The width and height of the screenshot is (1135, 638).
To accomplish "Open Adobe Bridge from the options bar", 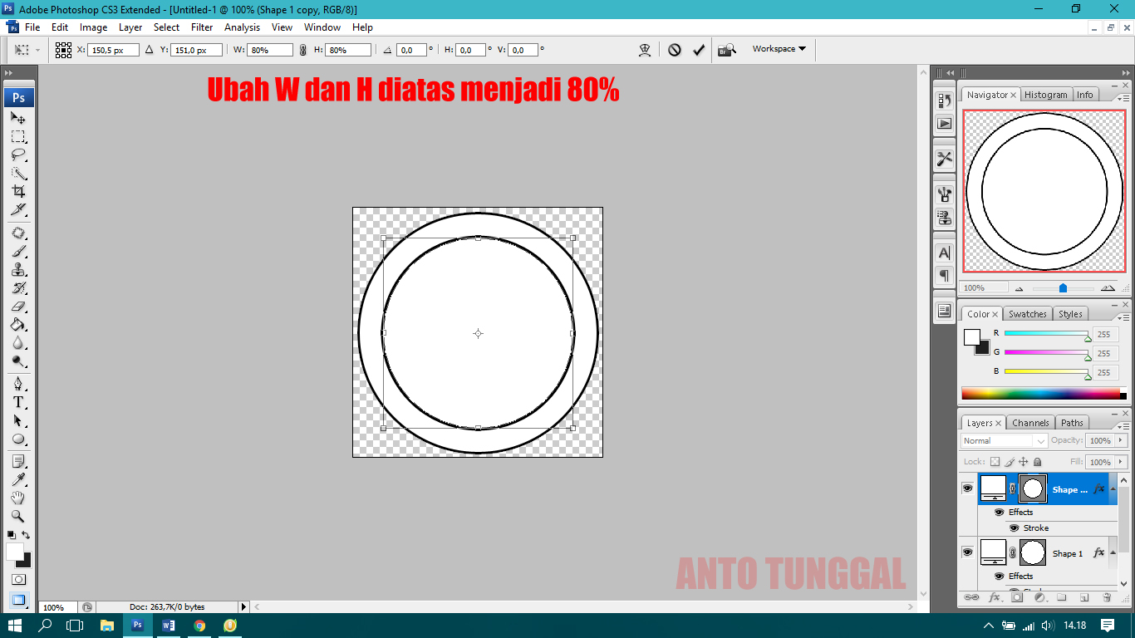I will [727, 50].
